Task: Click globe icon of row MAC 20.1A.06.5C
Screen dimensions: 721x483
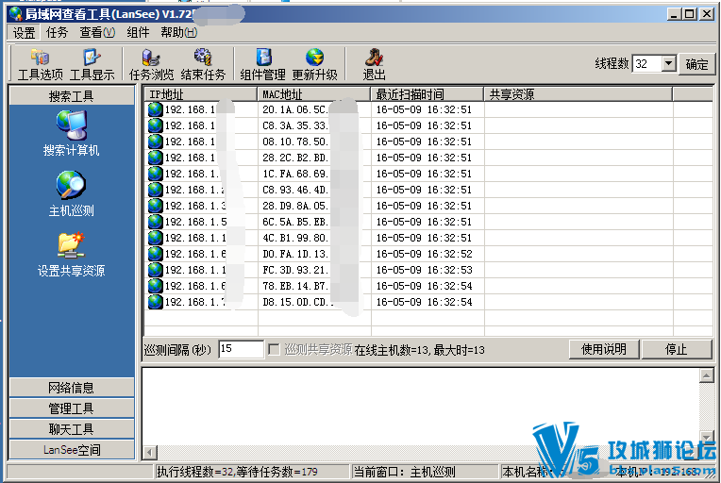Action: tap(156, 109)
